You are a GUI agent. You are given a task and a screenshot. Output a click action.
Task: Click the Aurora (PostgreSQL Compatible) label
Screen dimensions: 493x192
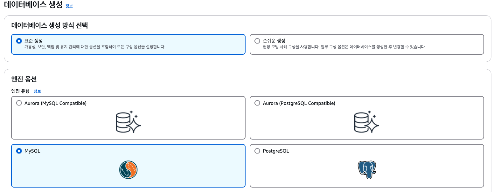click(x=299, y=103)
